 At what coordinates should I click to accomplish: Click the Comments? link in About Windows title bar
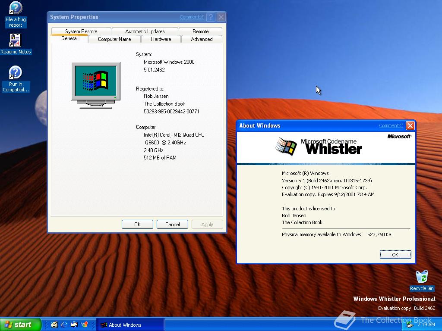click(391, 125)
